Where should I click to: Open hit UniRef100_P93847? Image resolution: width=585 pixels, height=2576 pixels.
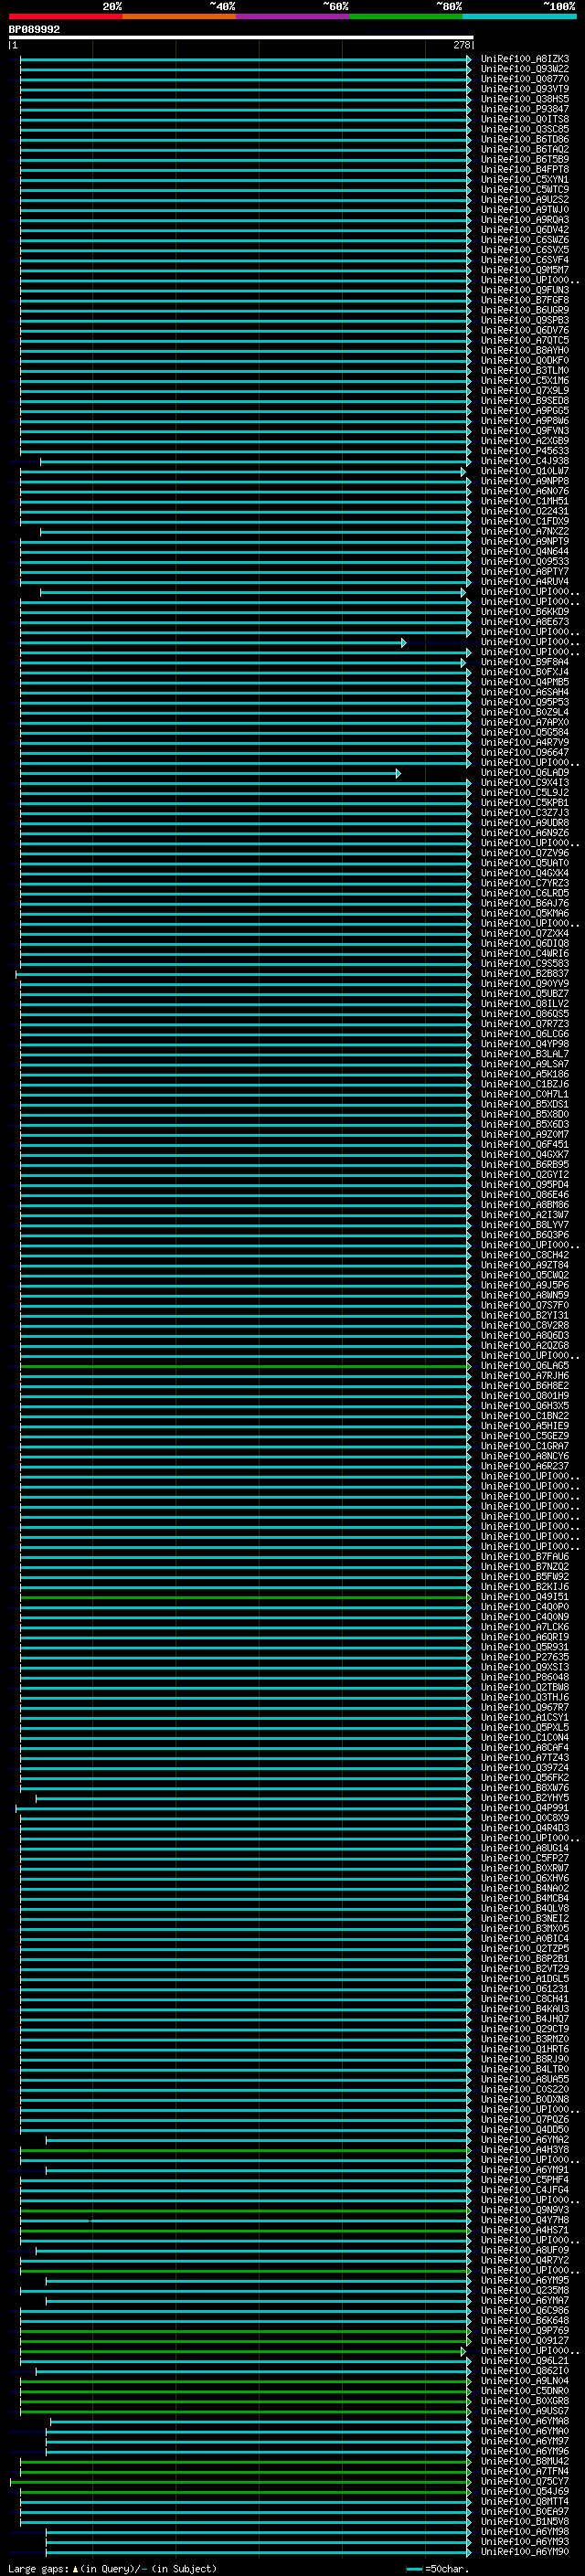(x=524, y=109)
